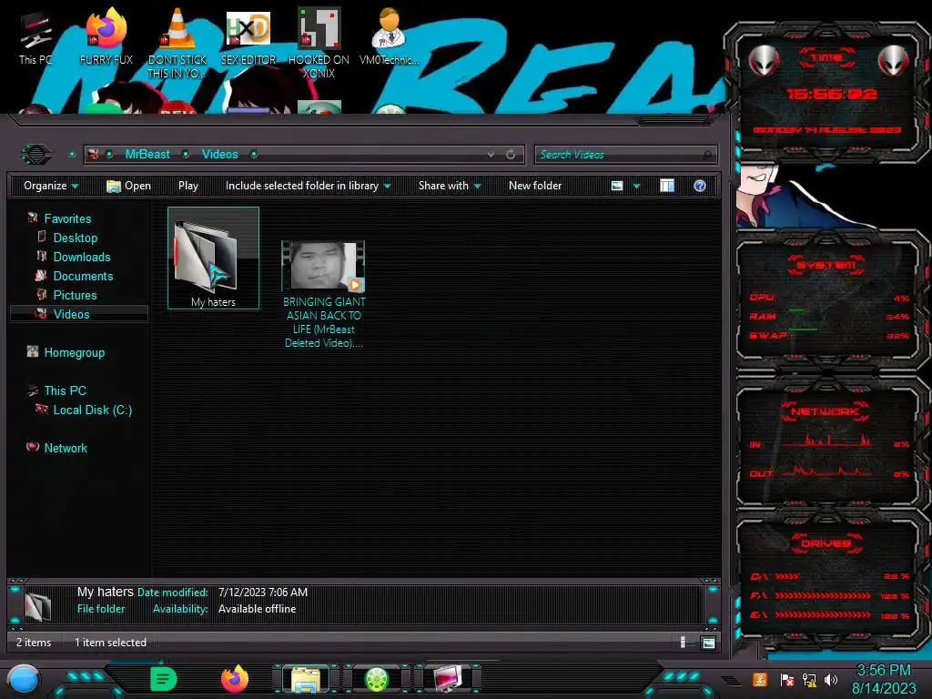Click the search magnifier icon

[x=707, y=155]
